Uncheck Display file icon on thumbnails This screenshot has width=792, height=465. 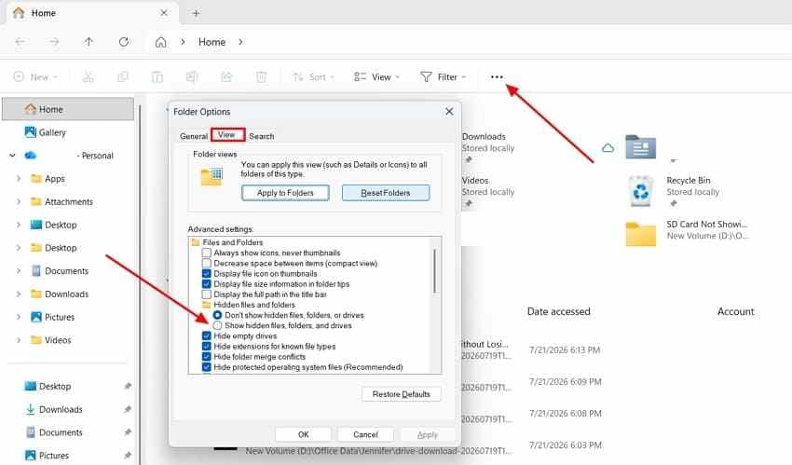click(207, 274)
